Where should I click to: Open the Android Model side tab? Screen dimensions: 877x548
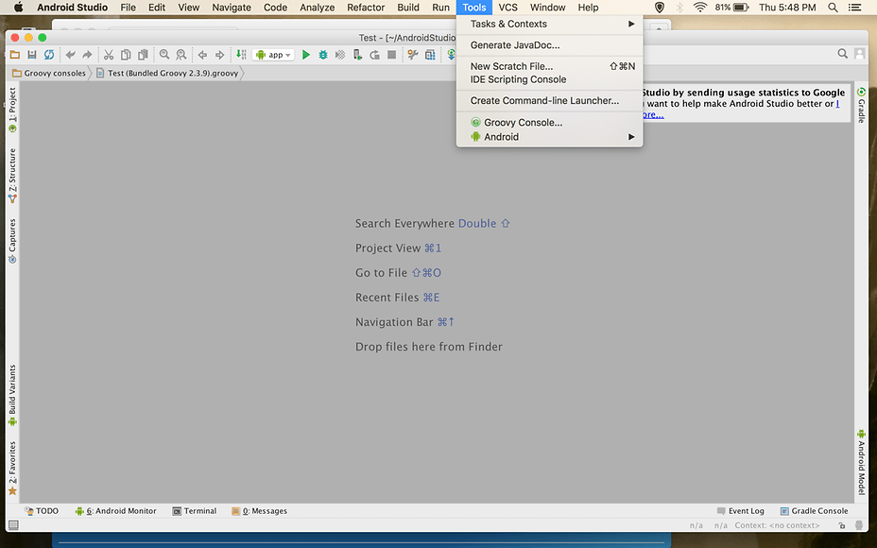(x=861, y=462)
